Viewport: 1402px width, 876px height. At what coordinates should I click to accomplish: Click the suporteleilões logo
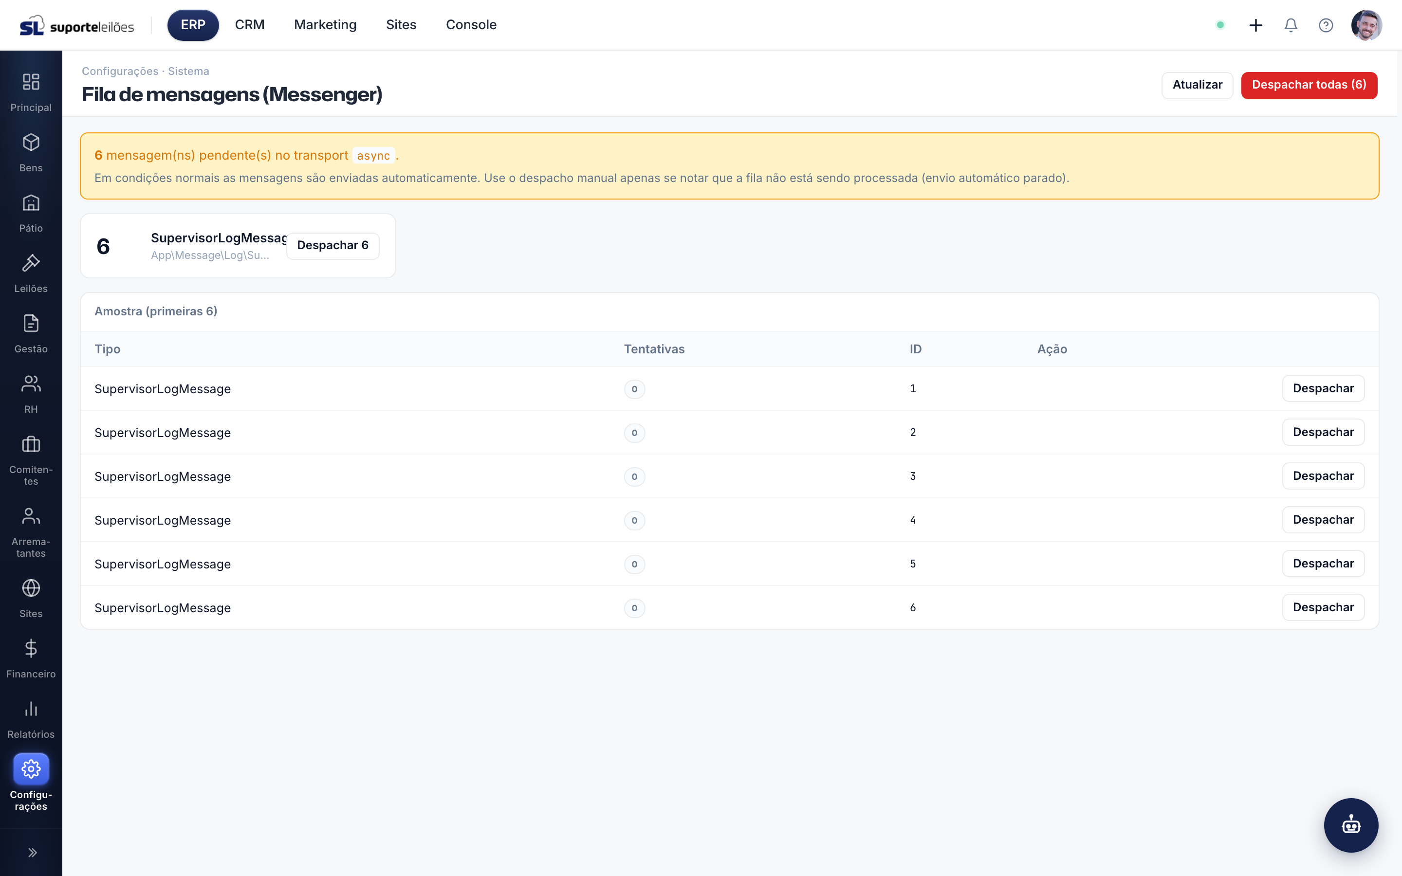76,25
